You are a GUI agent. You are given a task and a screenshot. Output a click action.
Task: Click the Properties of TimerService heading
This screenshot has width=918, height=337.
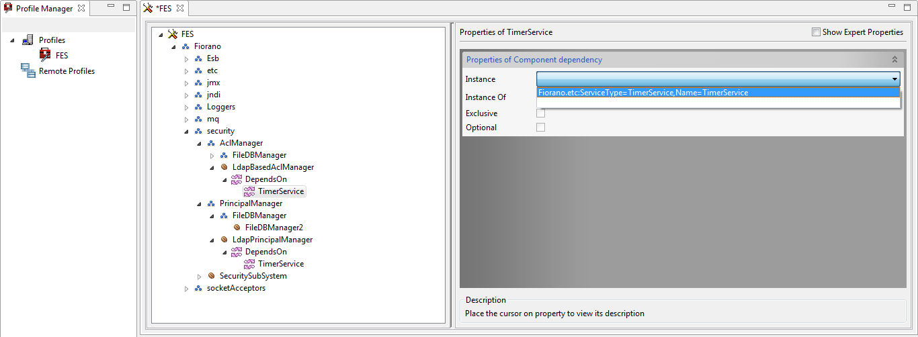click(x=506, y=32)
